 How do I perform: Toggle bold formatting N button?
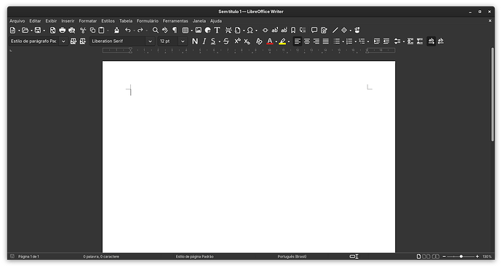pyautogui.click(x=195, y=41)
